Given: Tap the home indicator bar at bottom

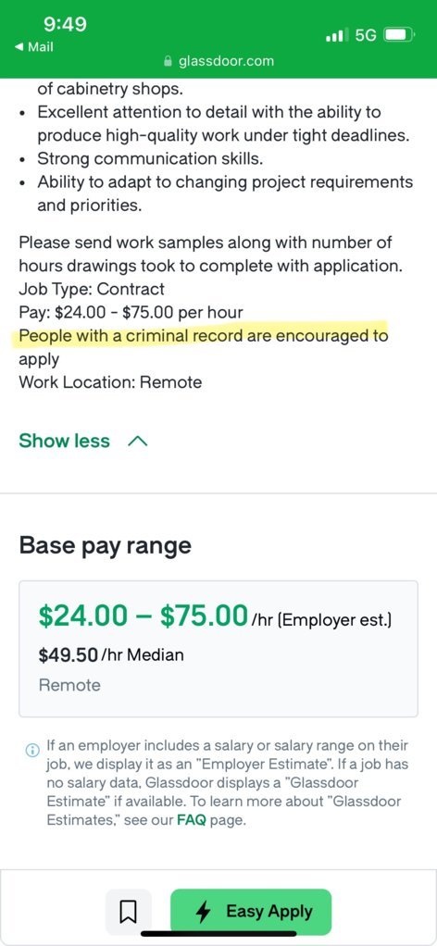Looking at the screenshot, I should [x=218, y=934].
